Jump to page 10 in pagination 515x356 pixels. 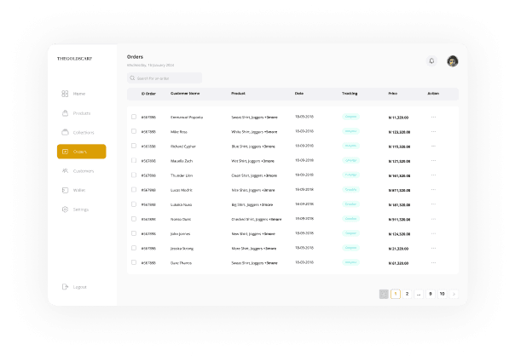point(442,294)
